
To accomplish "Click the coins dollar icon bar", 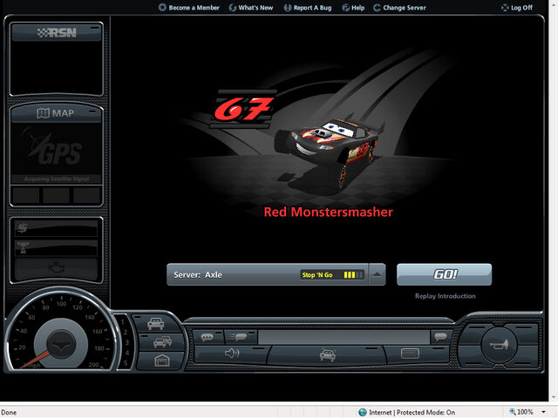I will coord(56,228).
